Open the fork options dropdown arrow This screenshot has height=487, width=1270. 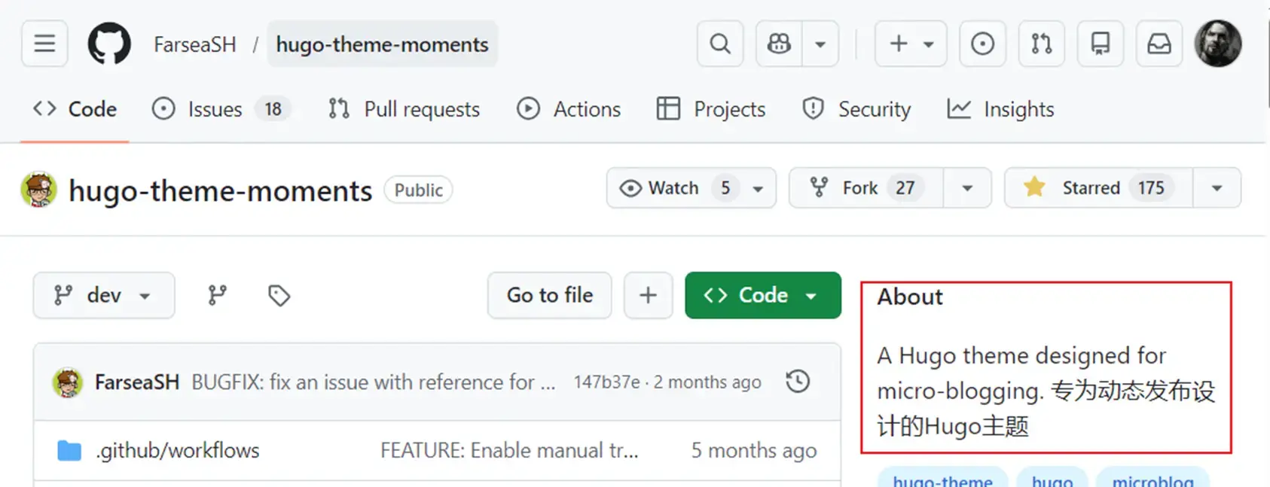[x=967, y=187]
